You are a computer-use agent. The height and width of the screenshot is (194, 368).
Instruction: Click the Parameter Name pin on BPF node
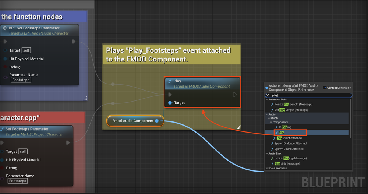6,77
